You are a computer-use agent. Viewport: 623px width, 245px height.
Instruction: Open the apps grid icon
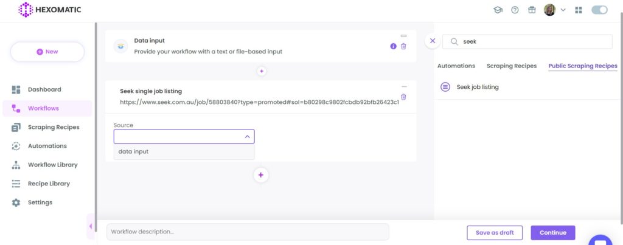click(579, 10)
